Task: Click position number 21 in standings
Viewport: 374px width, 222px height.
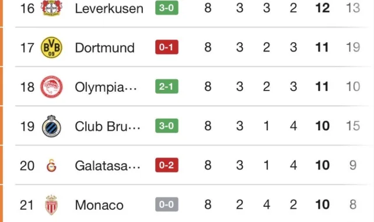Action: 27,205
